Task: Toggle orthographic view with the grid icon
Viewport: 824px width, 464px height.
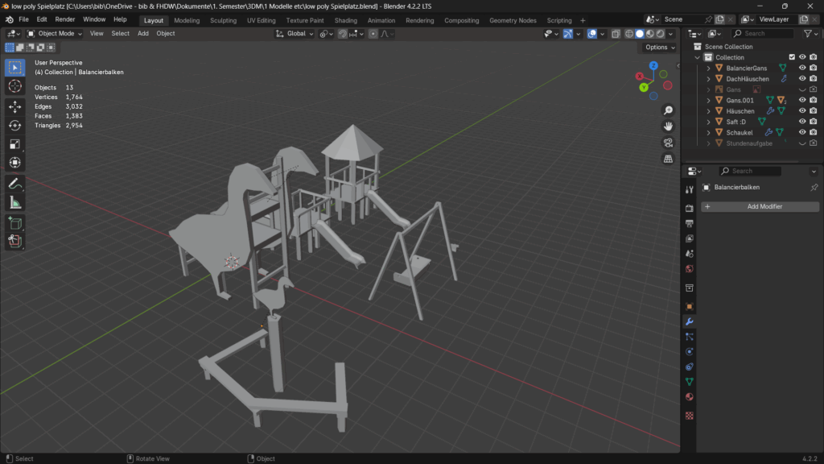Action: tap(668, 159)
